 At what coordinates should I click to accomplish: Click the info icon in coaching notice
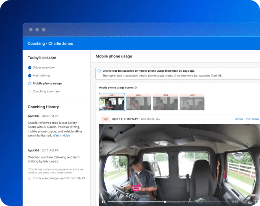pos(99,71)
